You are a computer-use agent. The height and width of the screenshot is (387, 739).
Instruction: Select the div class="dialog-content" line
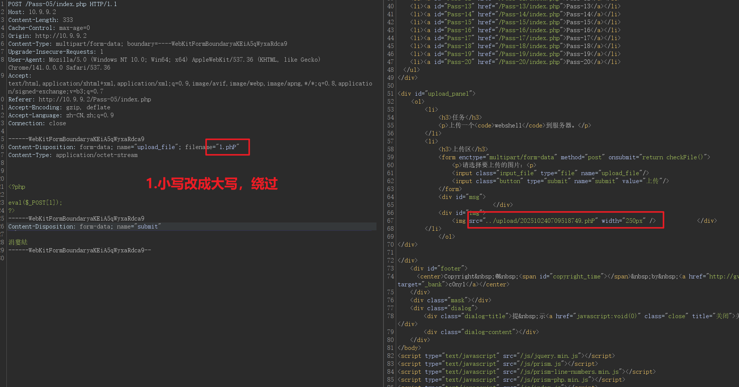click(x=482, y=332)
